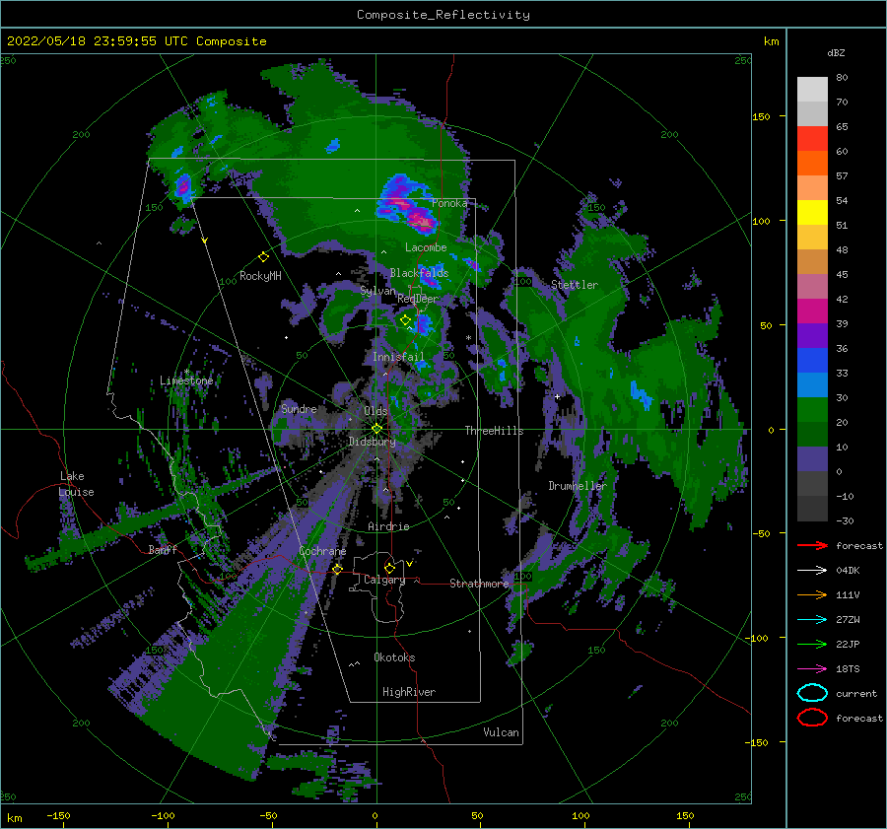The image size is (887, 829).
Task: Click the 33 dBZ blue swatch
Action: pyautogui.click(x=812, y=361)
